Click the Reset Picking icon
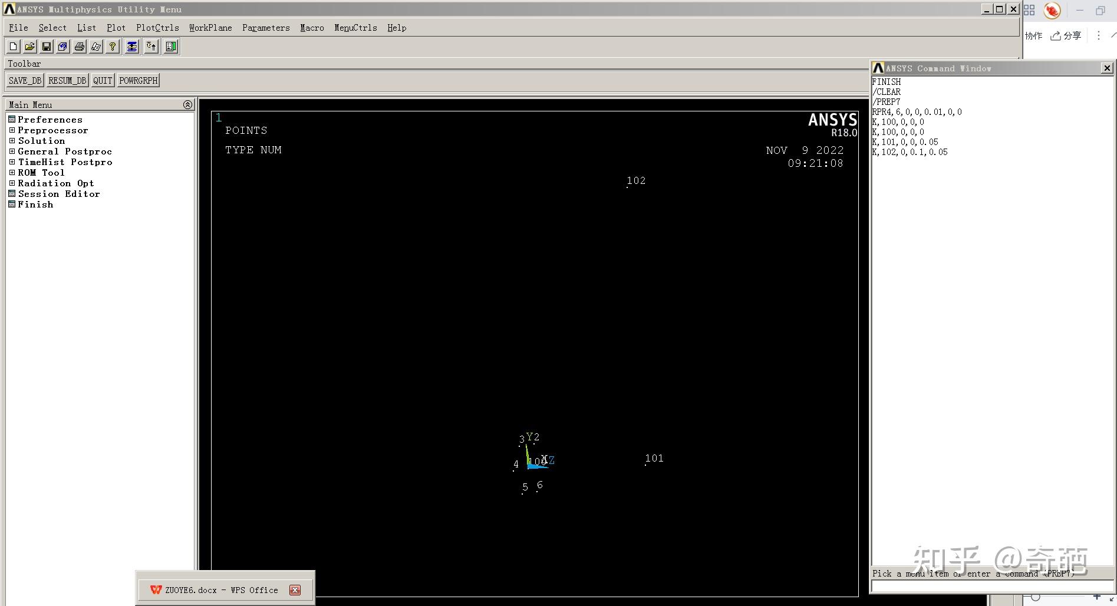 pyautogui.click(x=151, y=47)
